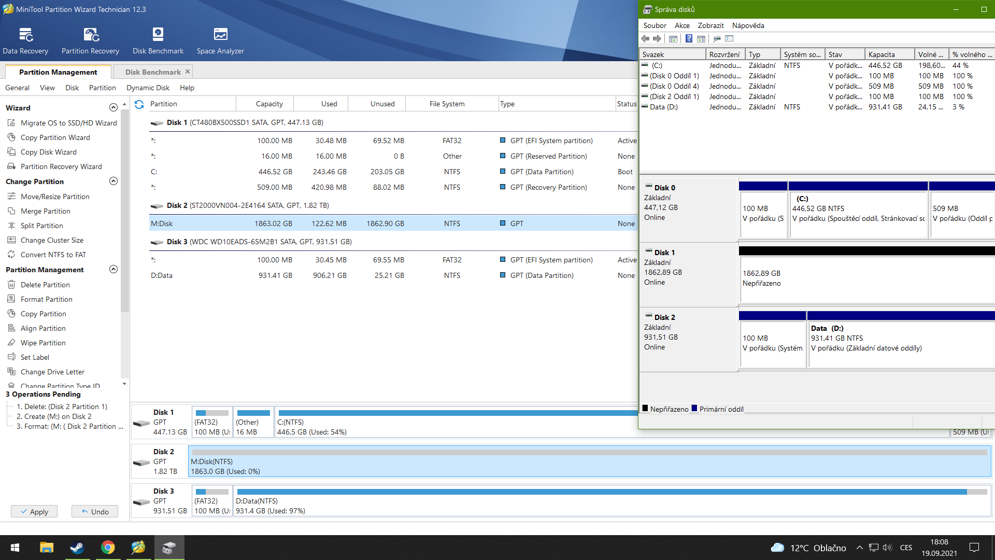Apply the pending operations
Screen dimensions: 995x560
(34, 512)
